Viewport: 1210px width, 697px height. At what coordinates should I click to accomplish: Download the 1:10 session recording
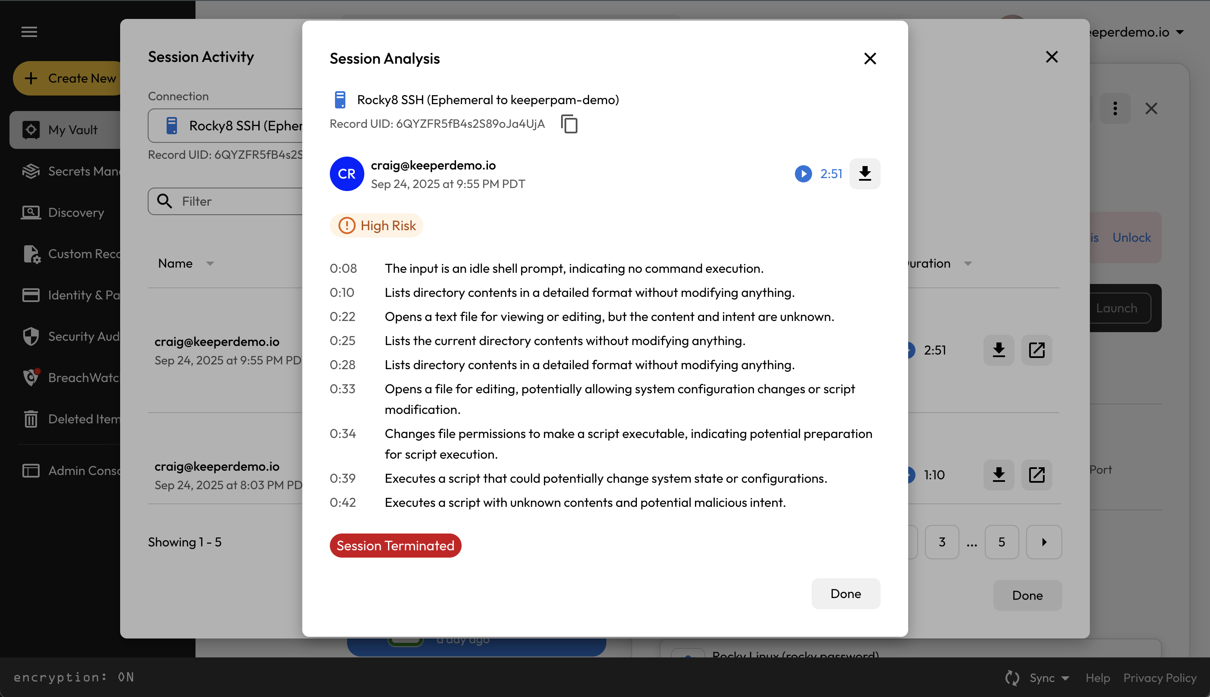pyautogui.click(x=998, y=475)
